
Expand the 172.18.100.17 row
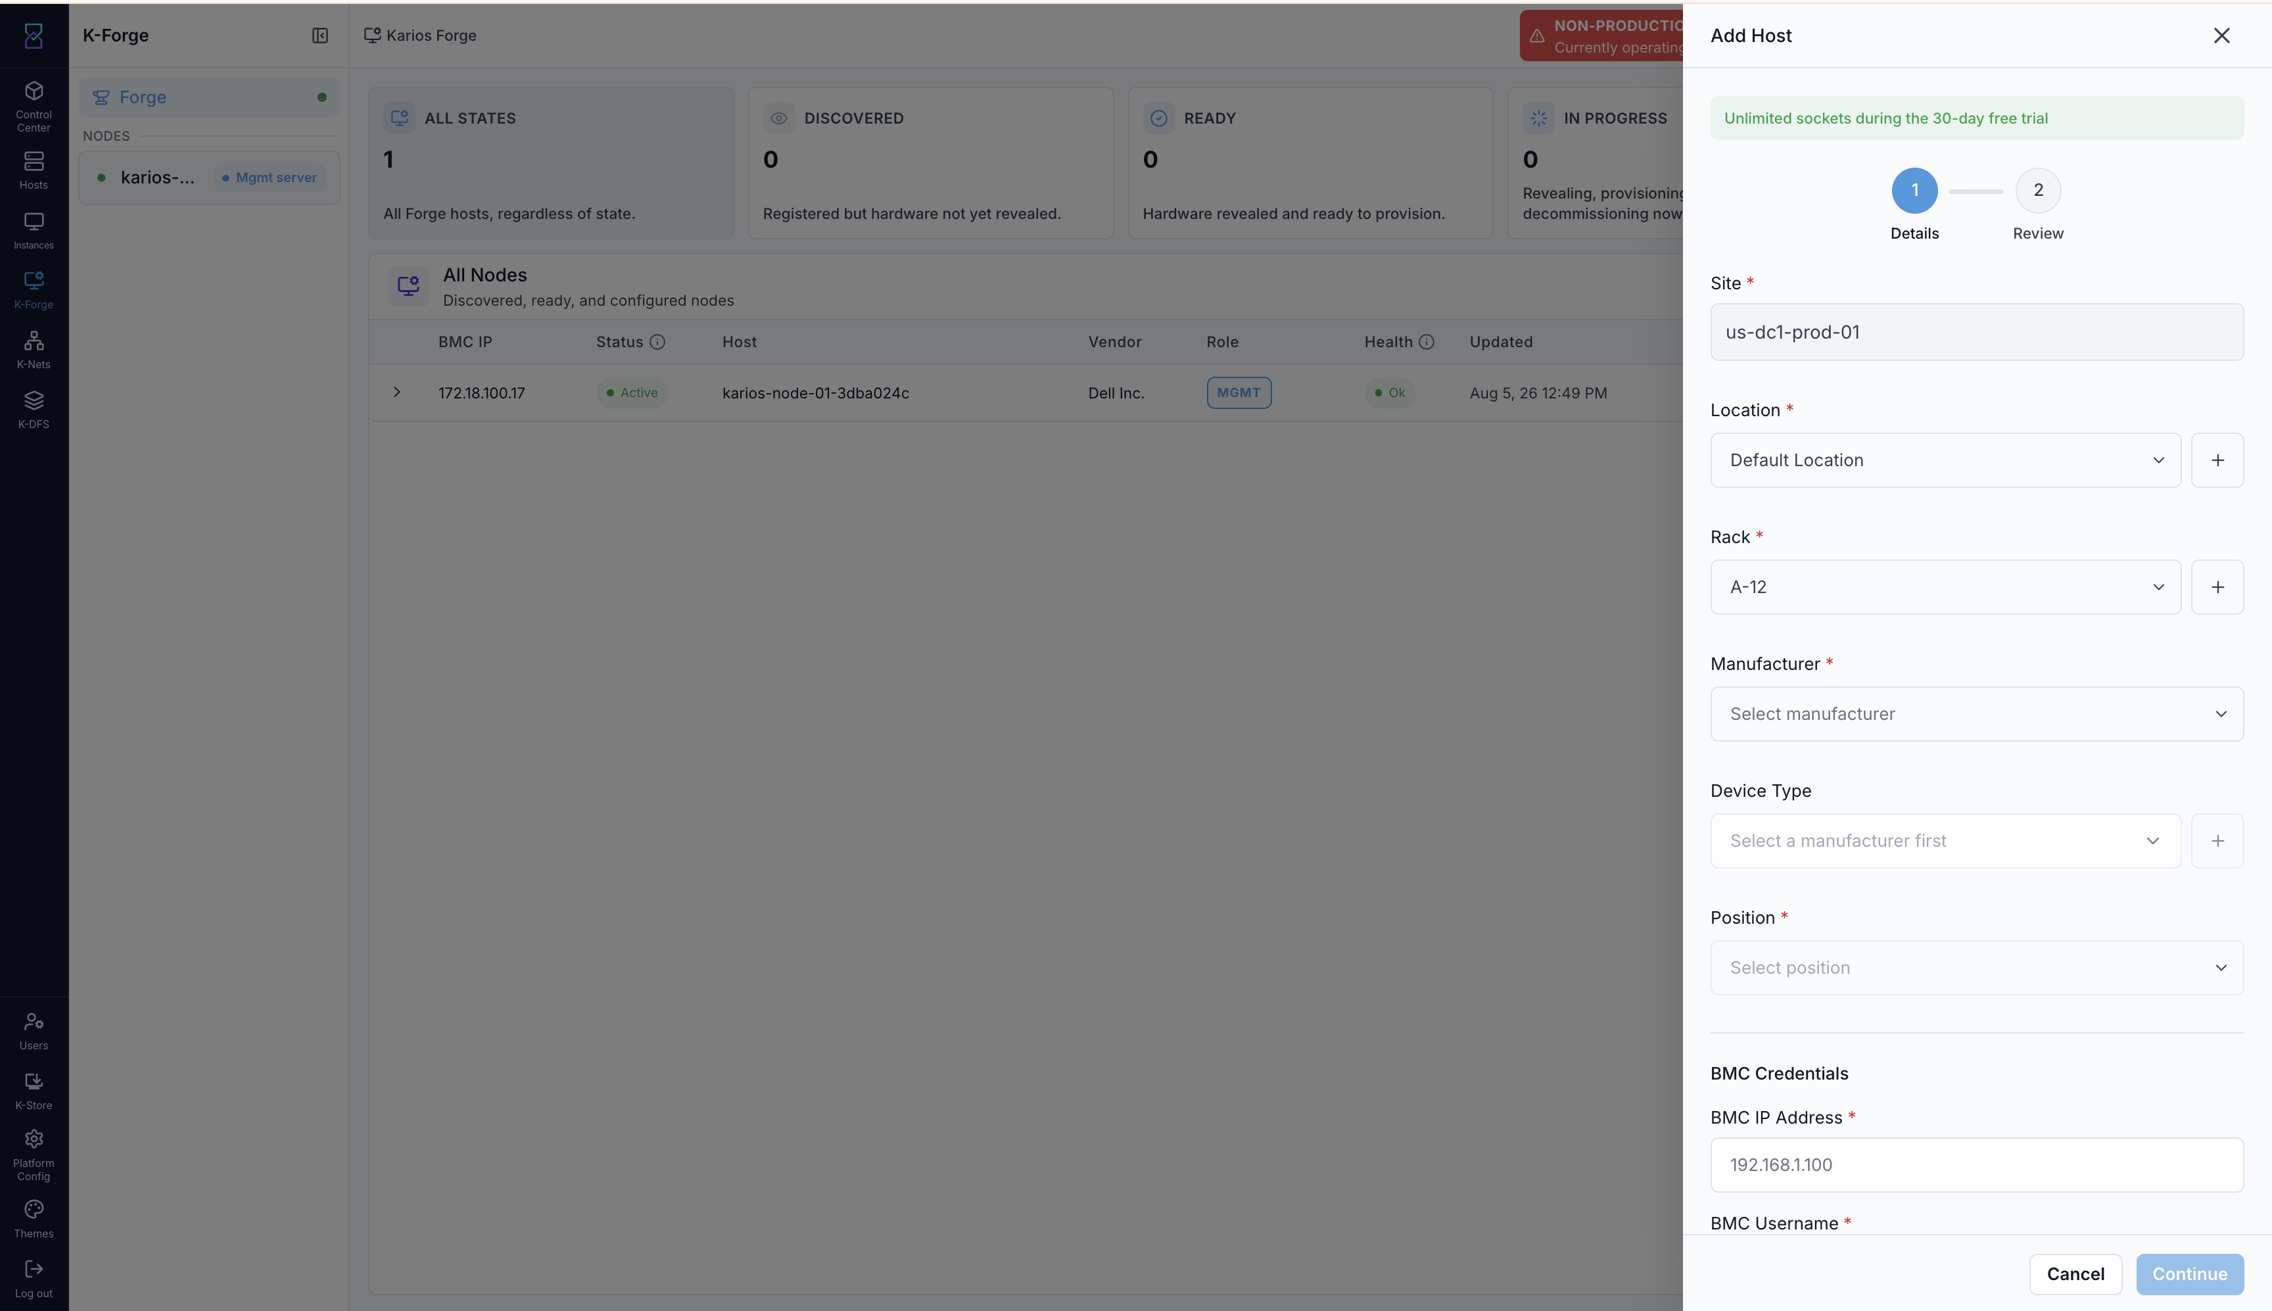tap(396, 392)
